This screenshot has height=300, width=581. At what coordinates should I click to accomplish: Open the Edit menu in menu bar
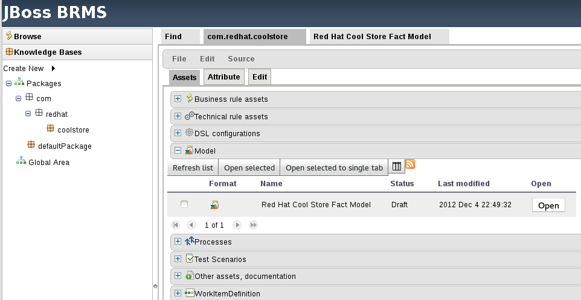pyautogui.click(x=207, y=59)
